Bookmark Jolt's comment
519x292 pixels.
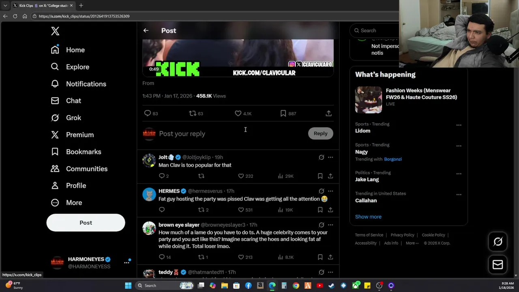tap(320, 176)
